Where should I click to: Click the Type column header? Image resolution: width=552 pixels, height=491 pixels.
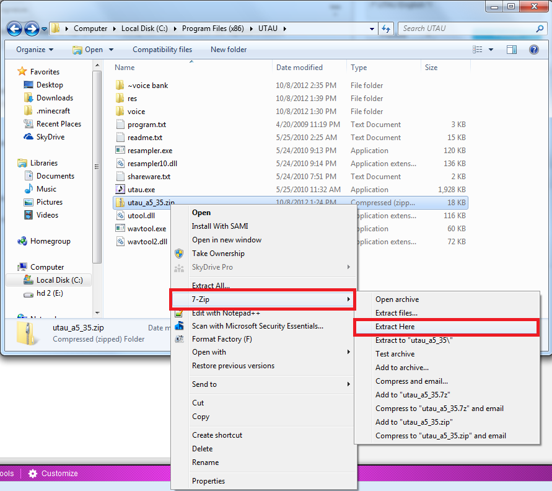[359, 68]
